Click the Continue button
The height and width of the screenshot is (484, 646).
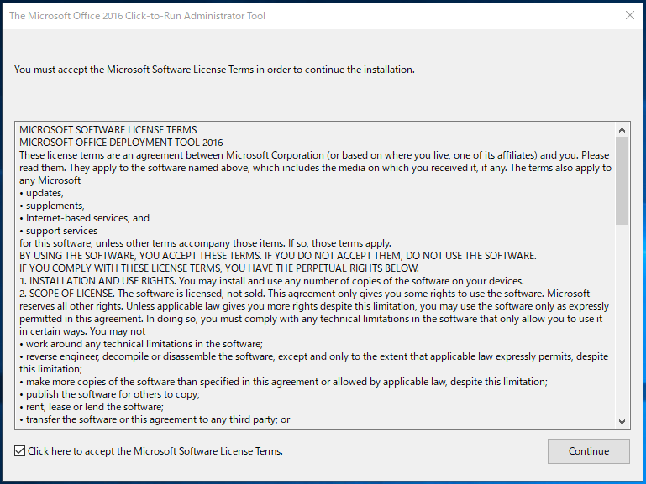point(588,451)
